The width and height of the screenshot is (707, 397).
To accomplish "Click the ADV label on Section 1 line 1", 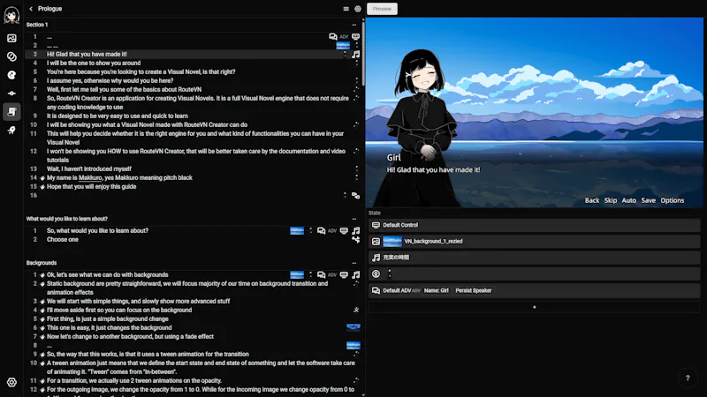I will pos(344,37).
